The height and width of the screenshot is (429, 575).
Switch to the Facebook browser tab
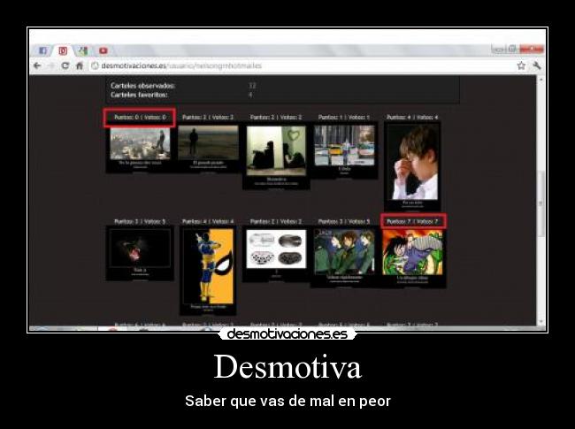42,50
